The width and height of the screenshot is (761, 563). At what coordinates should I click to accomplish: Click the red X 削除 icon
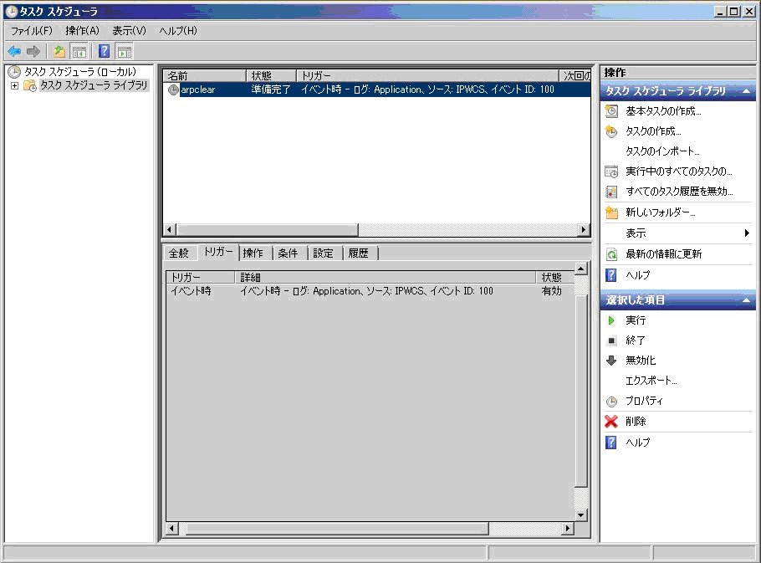pos(611,422)
